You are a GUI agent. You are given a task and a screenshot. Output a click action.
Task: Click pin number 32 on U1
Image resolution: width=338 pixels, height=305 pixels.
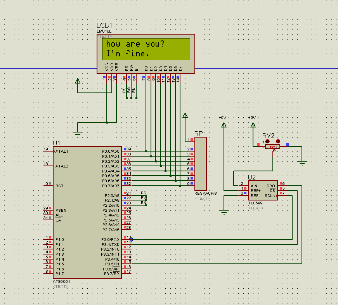point(129,183)
